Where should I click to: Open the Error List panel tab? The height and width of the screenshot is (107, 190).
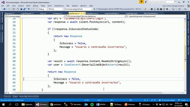point(7,96)
